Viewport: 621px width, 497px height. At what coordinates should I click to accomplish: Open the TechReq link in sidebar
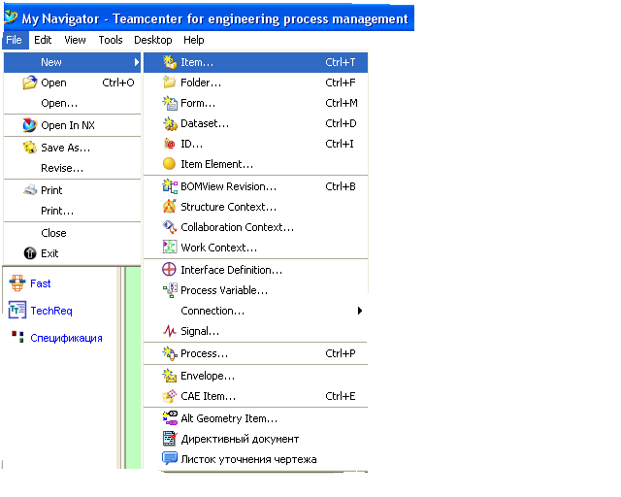click(x=51, y=311)
